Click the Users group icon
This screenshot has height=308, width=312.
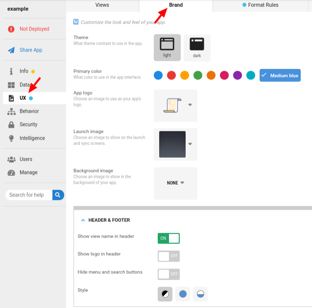pyautogui.click(x=11, y=159)
